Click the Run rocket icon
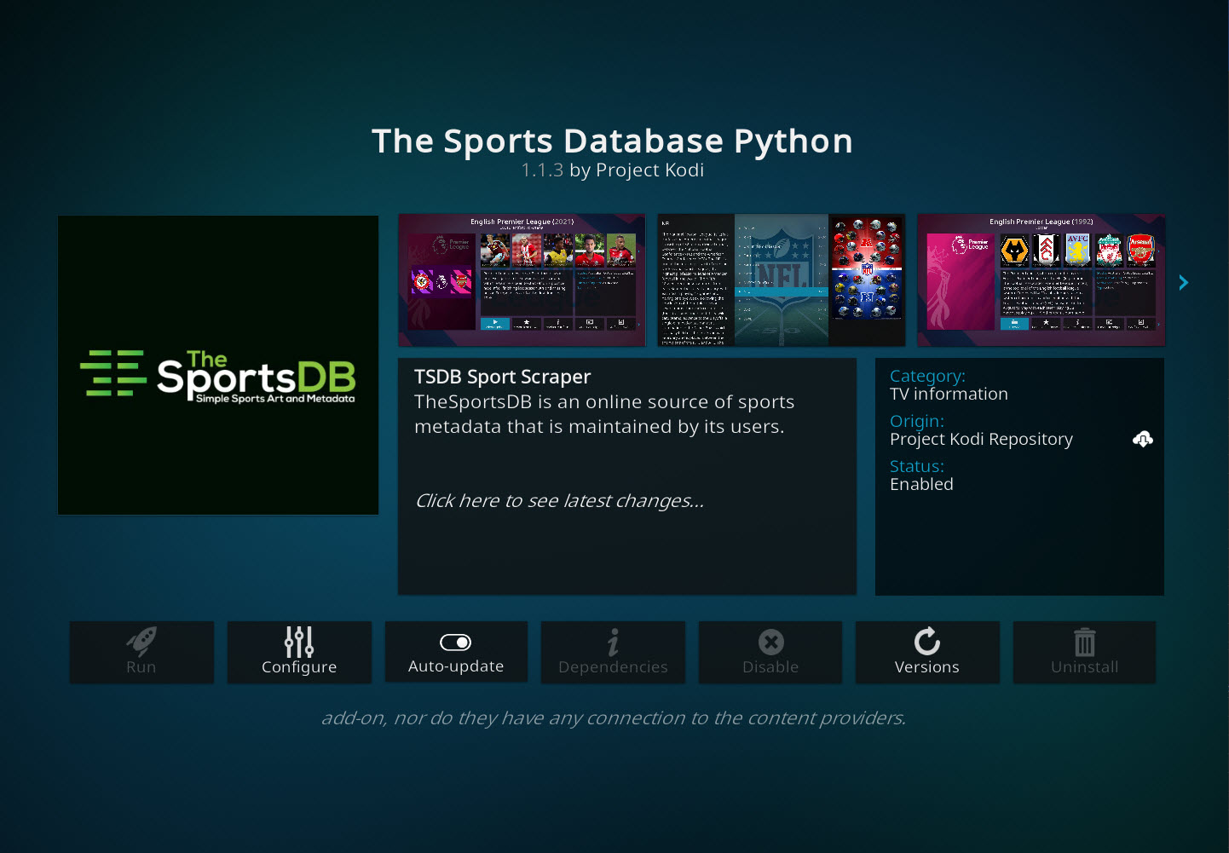The image size is (1229, 853). tap(141, 641)
